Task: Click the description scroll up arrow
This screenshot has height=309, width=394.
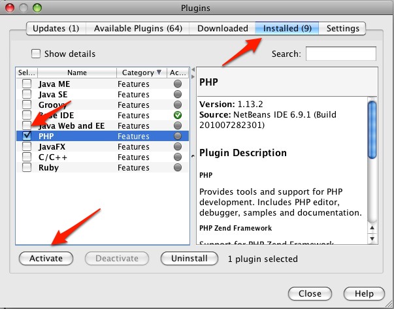Action: [372, 227]
